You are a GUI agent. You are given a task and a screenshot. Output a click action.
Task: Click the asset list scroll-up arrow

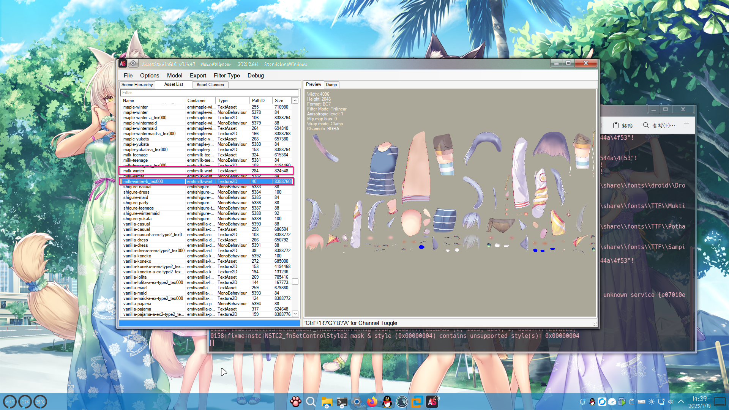295,101
